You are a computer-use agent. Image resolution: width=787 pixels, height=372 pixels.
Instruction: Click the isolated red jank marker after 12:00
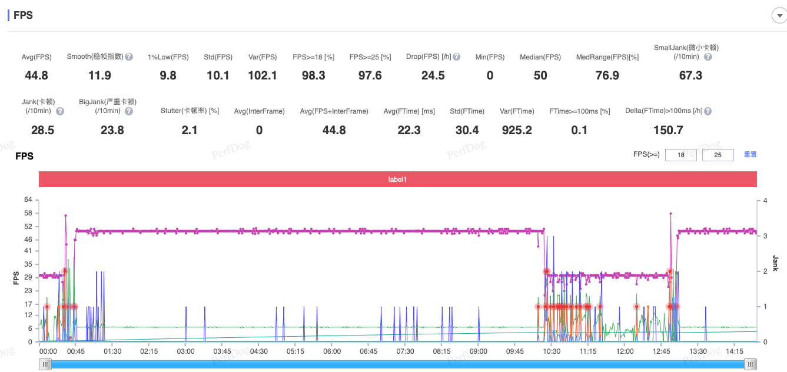636,307
